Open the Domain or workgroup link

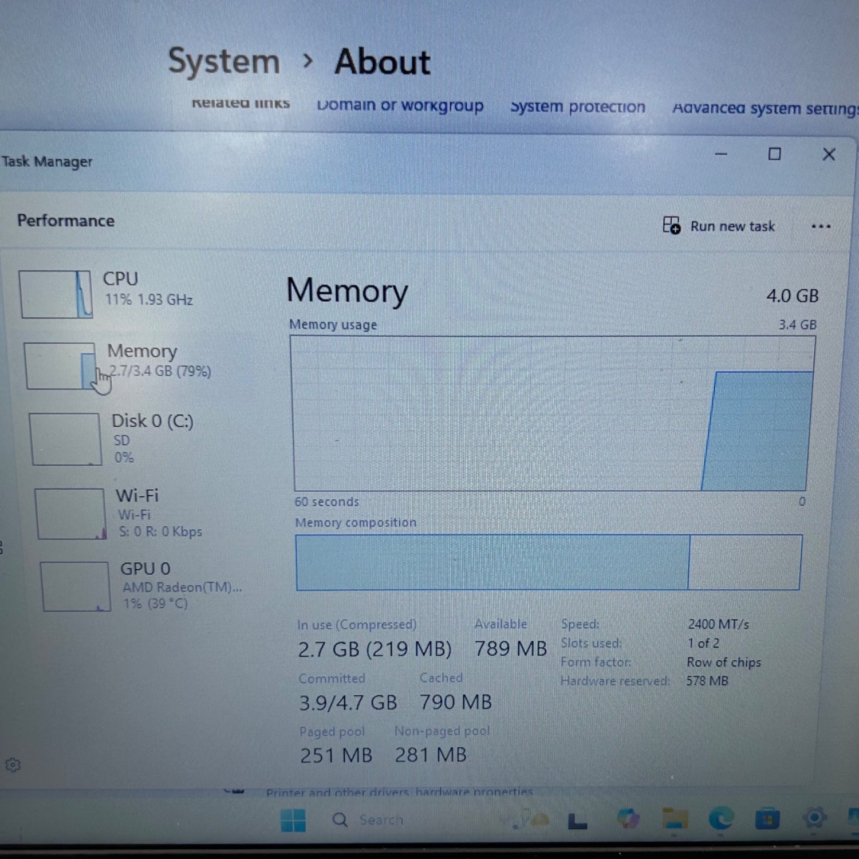pyautogui.click(x=400, y=105)
